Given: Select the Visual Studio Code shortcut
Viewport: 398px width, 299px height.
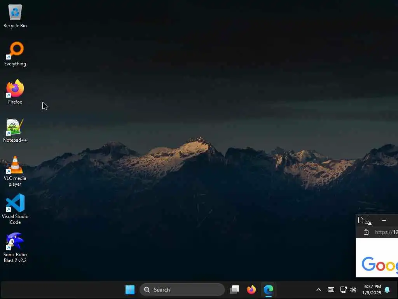Looking at the screenshot, I should click(x=15, y=209).
